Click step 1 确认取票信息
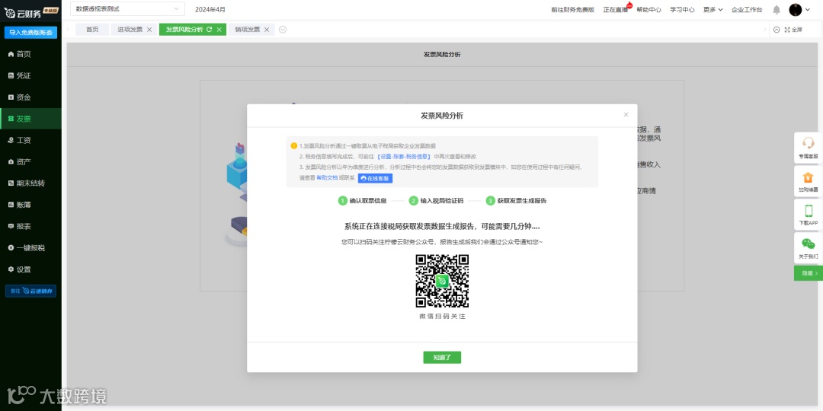The height and width of the screenshot is (411, 823). 363,201
